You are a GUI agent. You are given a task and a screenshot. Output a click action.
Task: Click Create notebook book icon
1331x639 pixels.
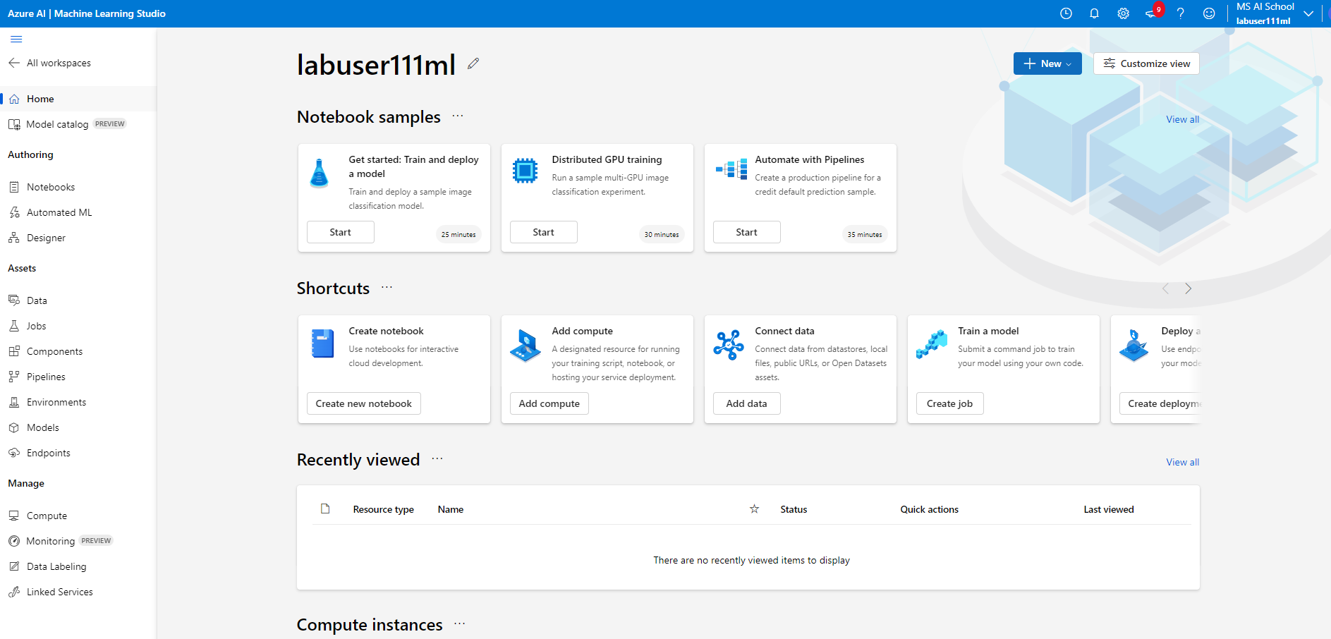click(322, 343)
